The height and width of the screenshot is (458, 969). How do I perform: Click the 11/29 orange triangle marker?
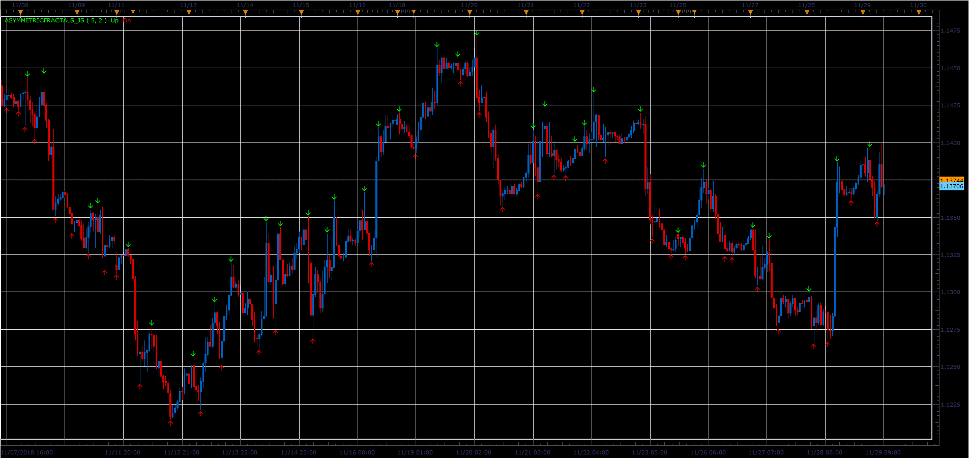point(863,12)
